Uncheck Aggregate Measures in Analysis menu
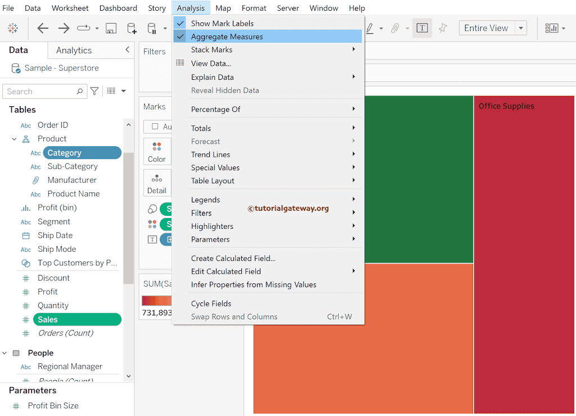This screenshot has height=416, width=576. pos(227,37)
